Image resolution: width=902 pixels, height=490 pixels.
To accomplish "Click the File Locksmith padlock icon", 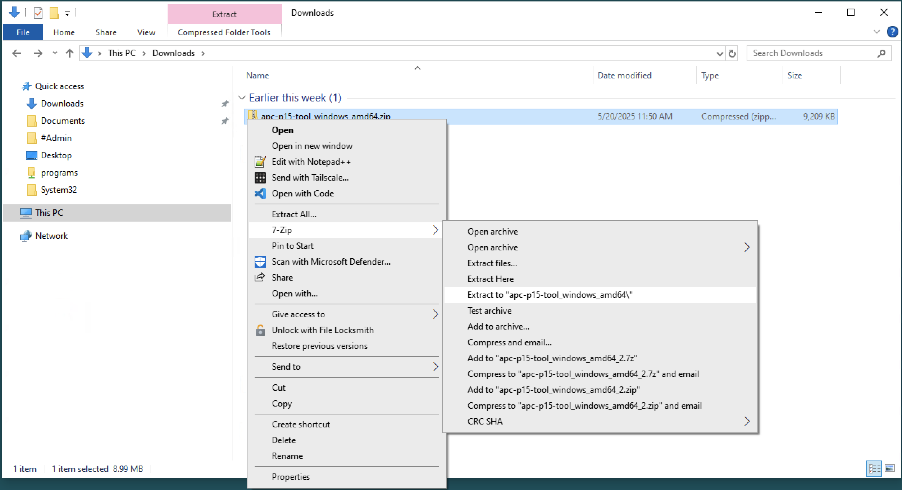I will pos(260,330).
